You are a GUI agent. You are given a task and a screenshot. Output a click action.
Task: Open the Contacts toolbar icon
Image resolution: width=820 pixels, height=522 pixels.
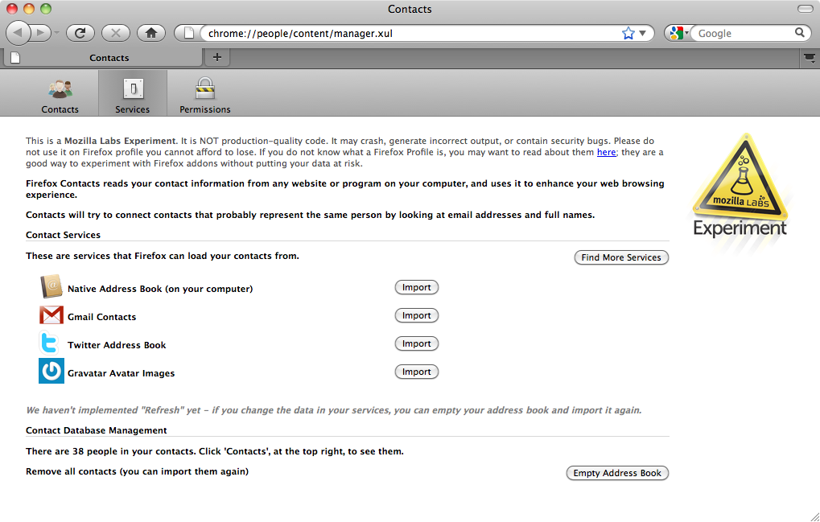click(60, 90)
